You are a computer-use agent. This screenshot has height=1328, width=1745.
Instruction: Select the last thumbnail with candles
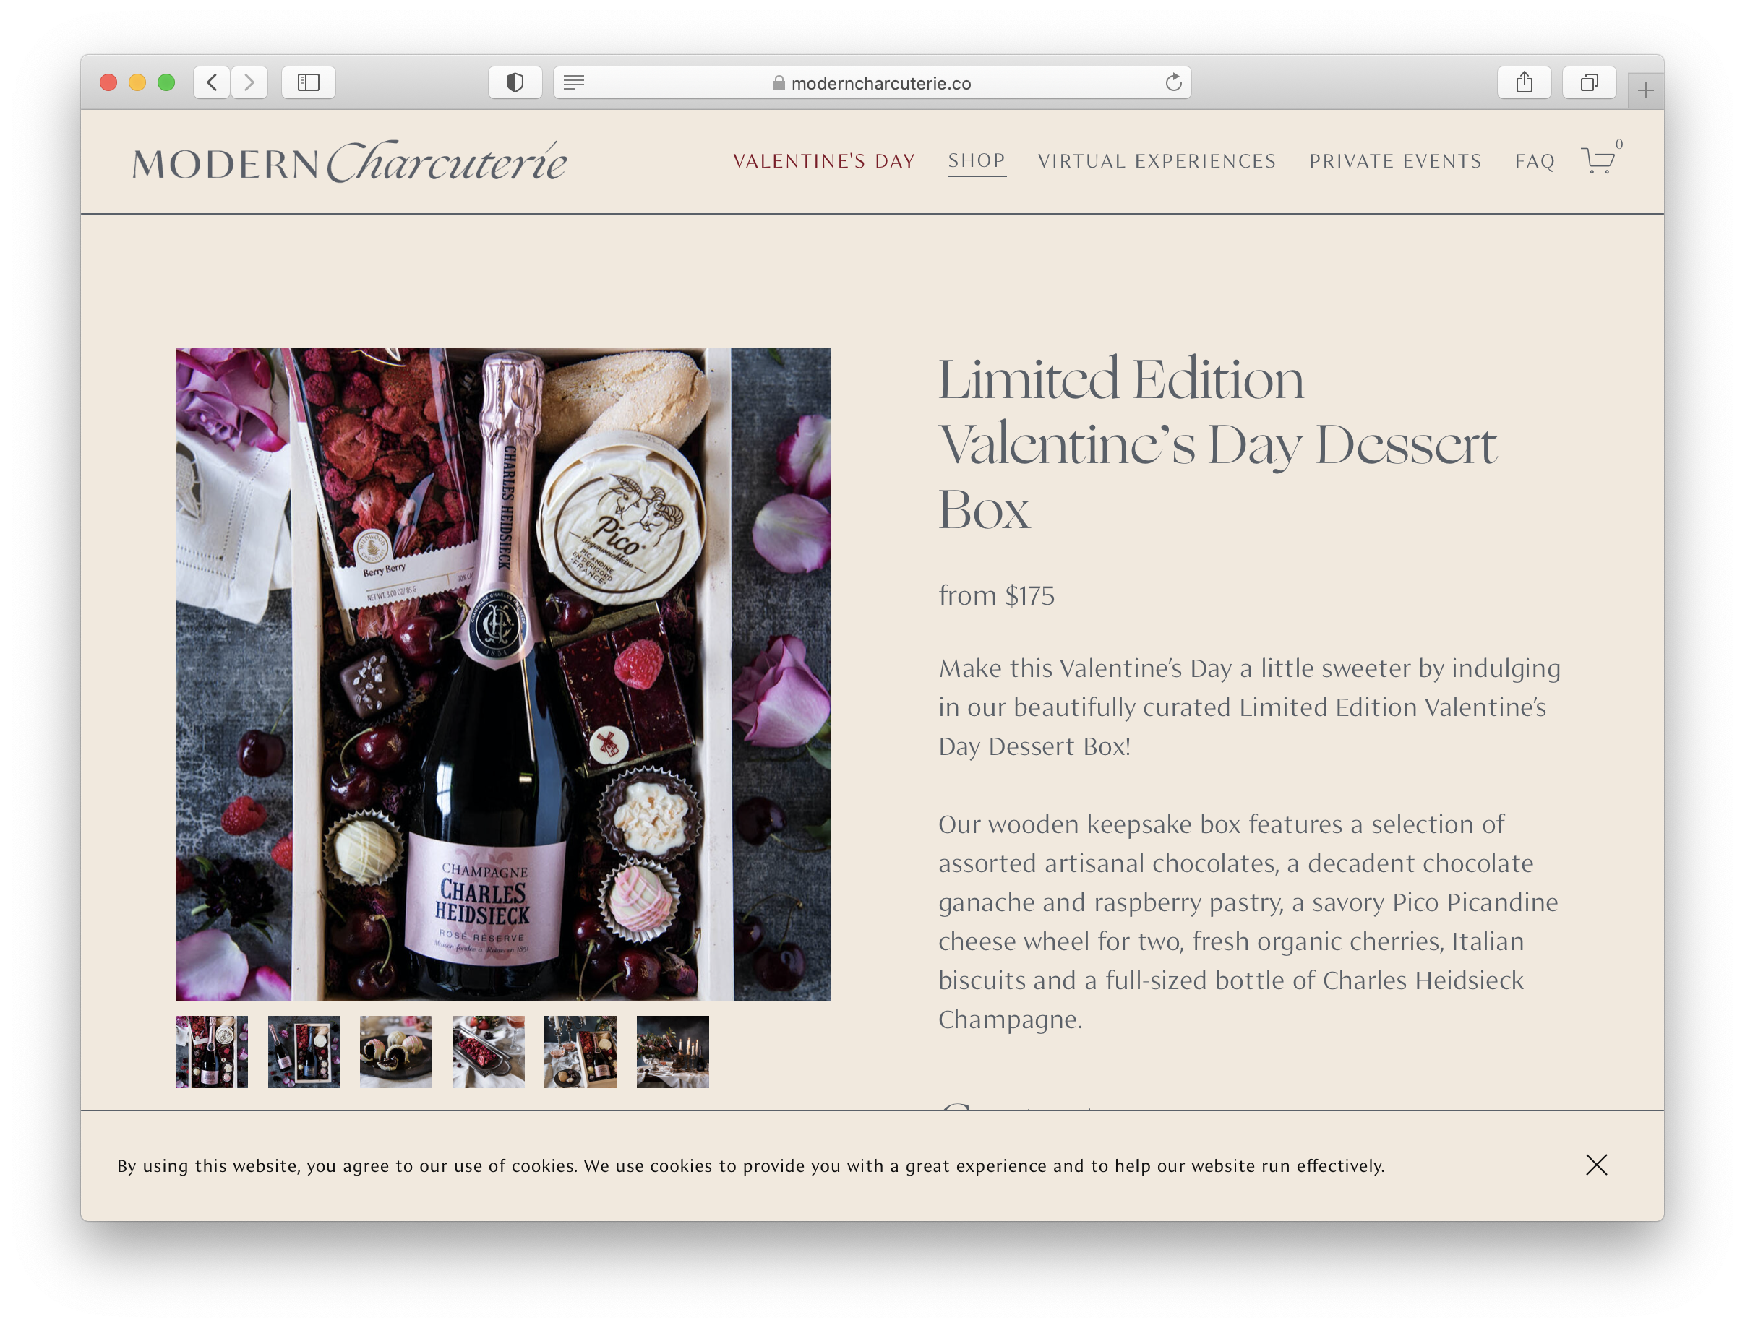coord(673,1051)
